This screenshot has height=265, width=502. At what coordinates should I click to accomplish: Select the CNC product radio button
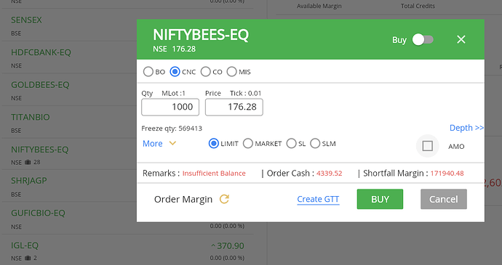(175, 72)
